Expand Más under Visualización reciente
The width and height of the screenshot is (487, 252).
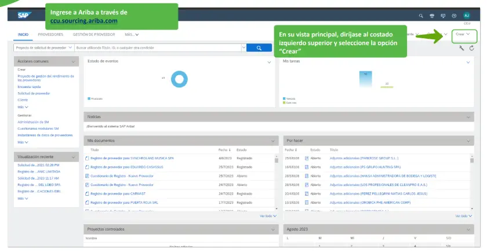pyautogui.click(x=23, y=198)
